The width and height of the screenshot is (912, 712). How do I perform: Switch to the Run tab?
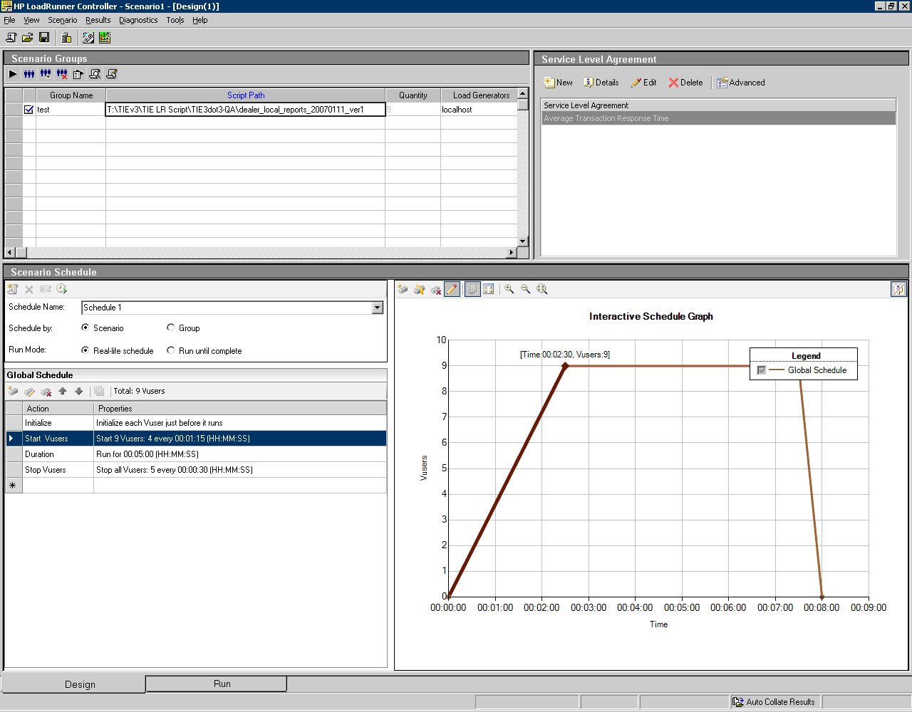coord(217,684)
